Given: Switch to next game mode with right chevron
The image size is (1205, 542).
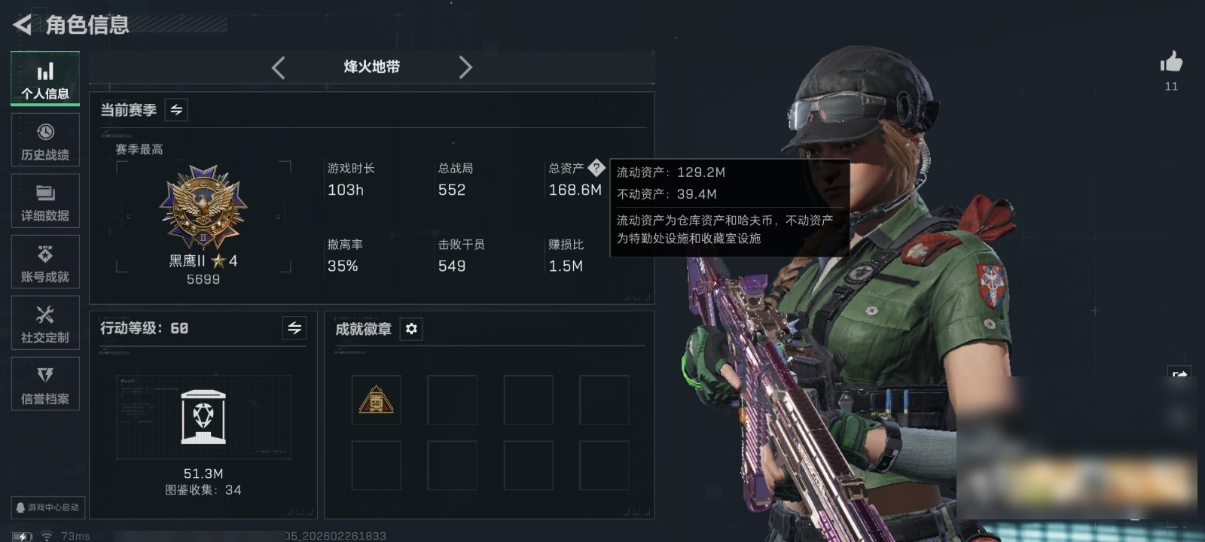Looking at the screenshot, I should (465, 68).
